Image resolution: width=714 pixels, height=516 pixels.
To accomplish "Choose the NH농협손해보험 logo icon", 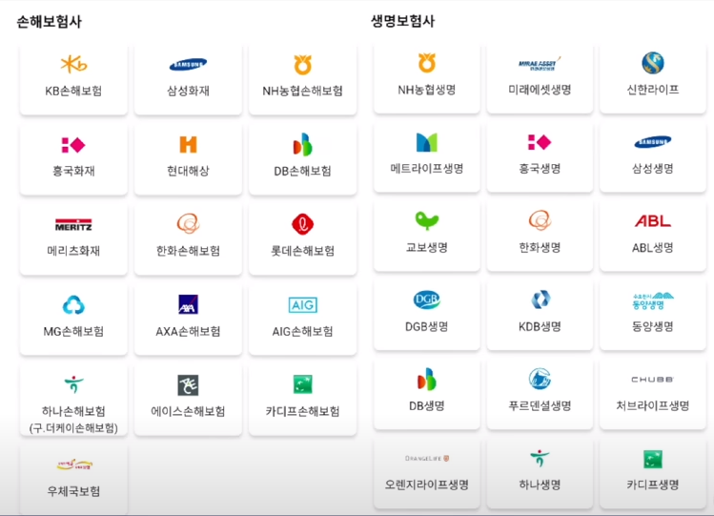I will click(x=303, y=65).
